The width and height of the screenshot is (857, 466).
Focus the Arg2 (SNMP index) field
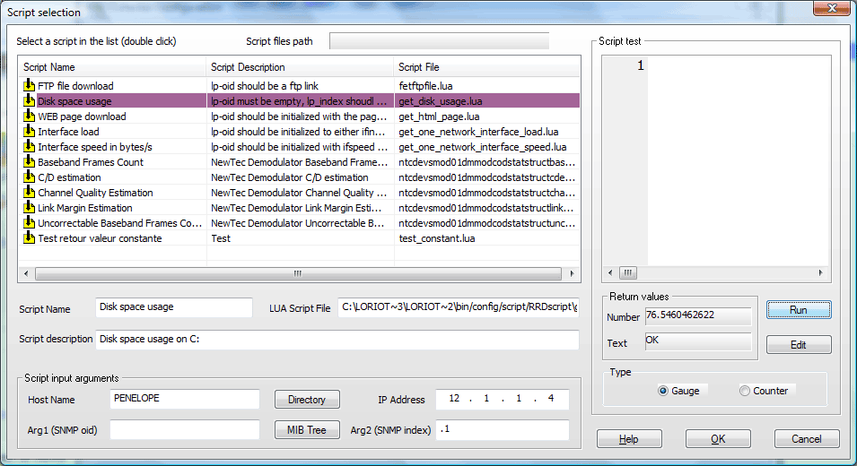click(x=503, y=429)
